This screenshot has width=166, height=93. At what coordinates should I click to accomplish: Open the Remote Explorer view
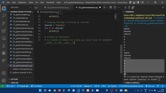coord(4,38)
